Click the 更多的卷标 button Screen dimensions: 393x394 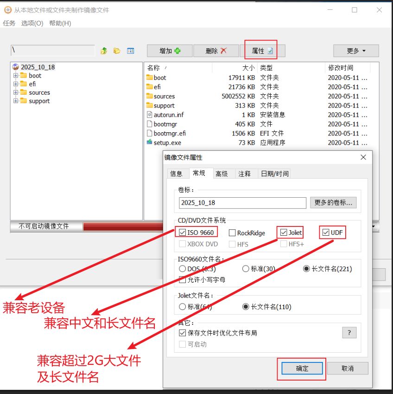pyautogui.click(x=333, y=203)
